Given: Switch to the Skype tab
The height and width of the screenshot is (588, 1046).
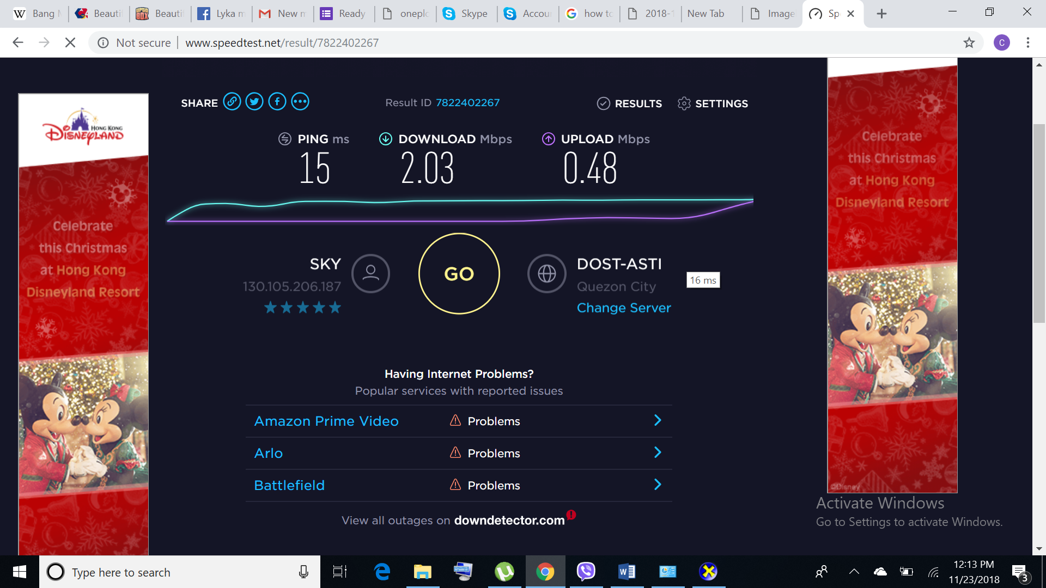Looking at the screenshot, I should [x=466, y=14].
